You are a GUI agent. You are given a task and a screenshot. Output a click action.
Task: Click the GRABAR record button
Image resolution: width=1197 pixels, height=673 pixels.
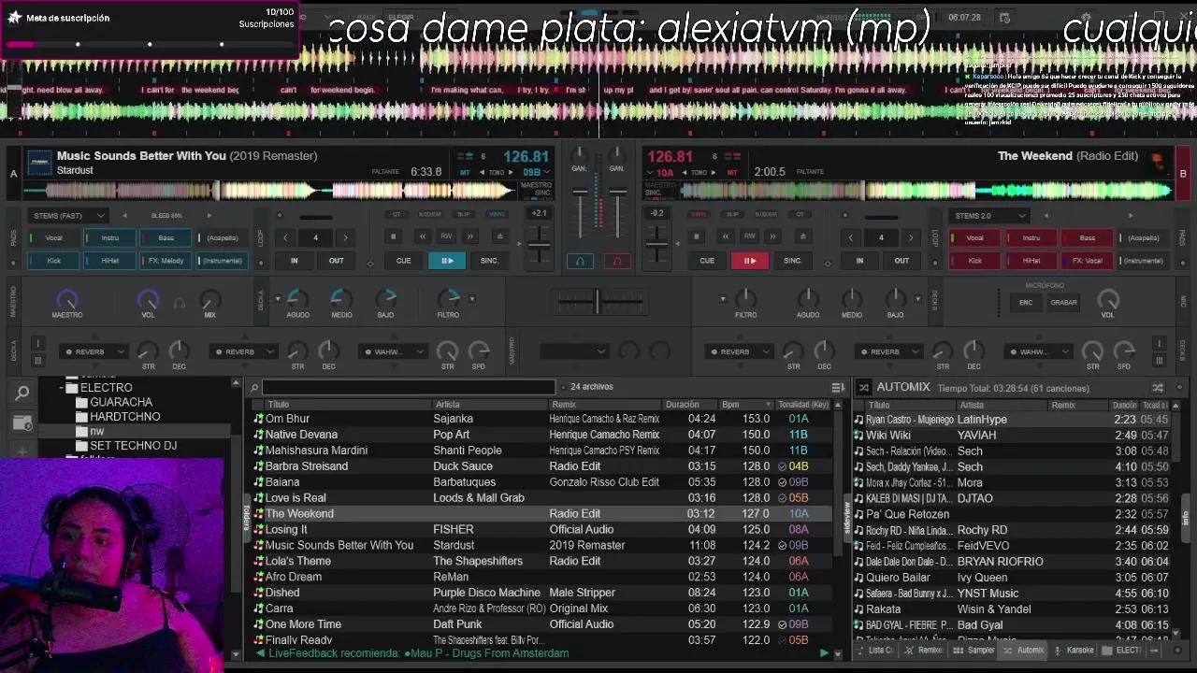point(1063,302)
